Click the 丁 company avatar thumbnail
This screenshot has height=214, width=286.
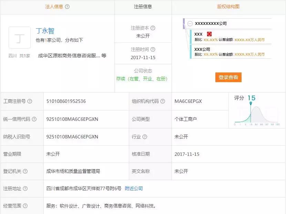(20, 37)
